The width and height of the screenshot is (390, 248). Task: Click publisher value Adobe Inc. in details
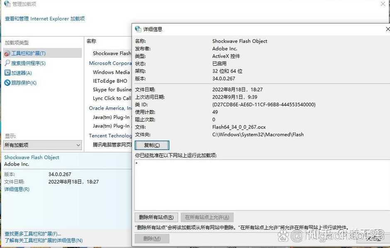[224, 49]
